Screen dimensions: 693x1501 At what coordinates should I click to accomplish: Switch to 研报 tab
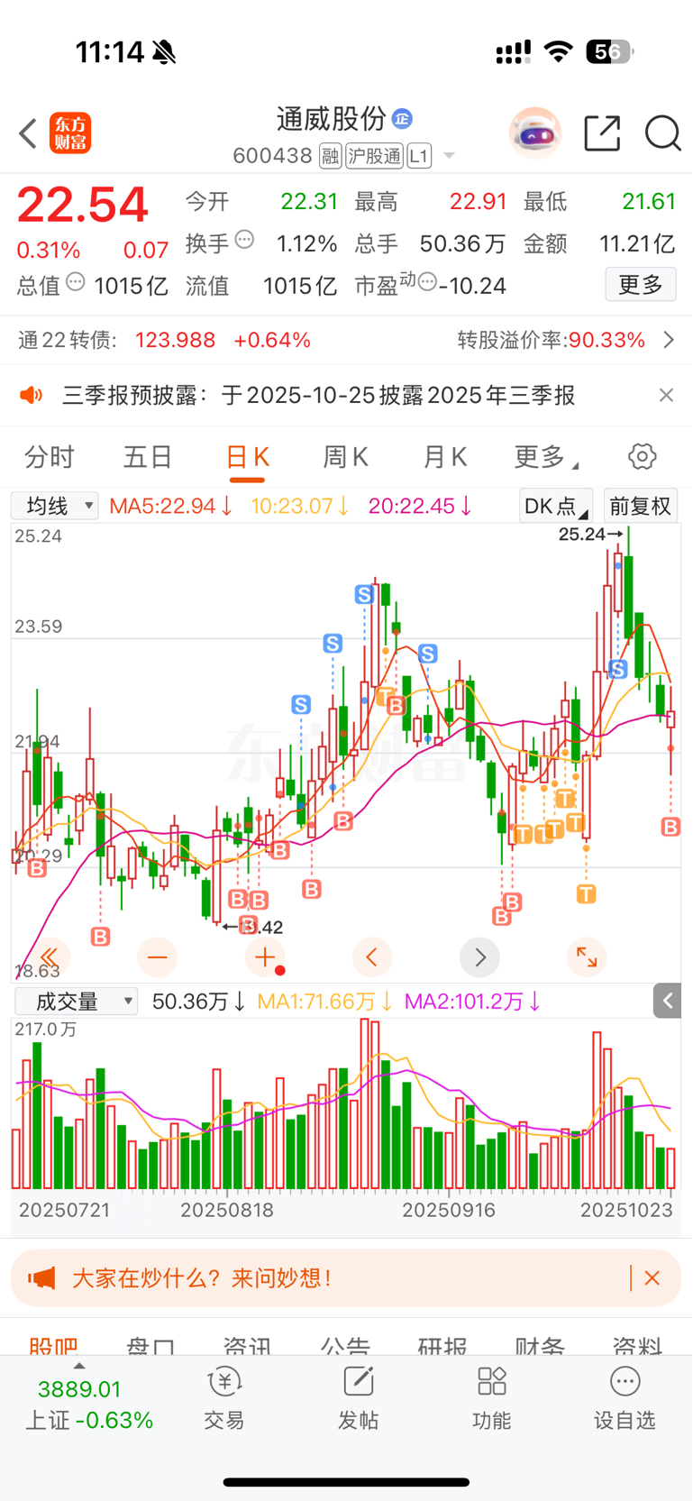click(442, 1346)
